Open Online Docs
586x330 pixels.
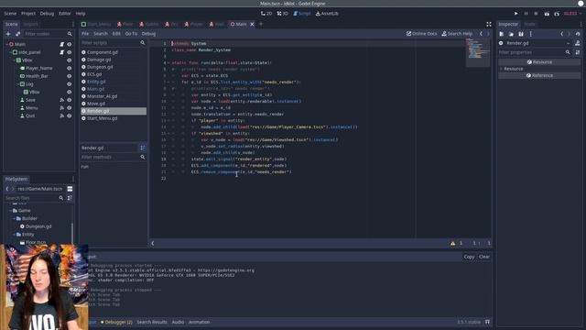(421, 34)
